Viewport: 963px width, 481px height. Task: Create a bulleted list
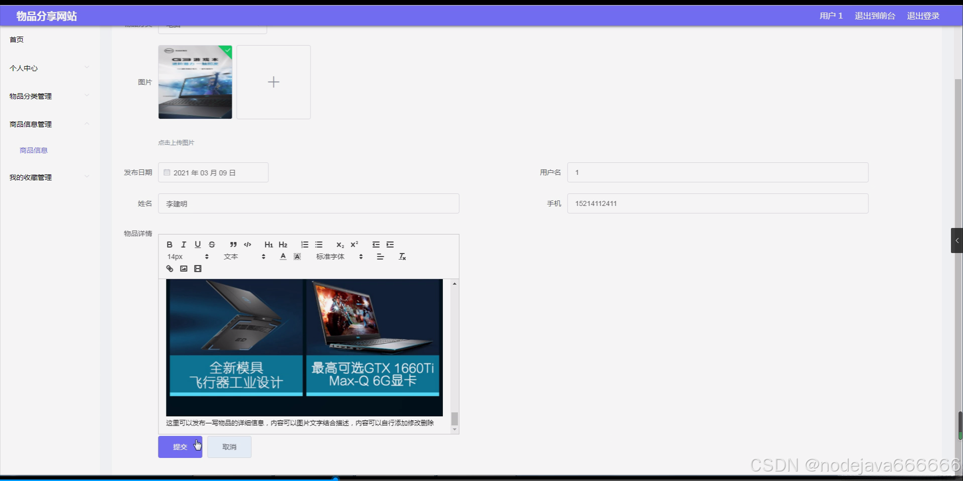pyautogui.click(x=318, y=245)
